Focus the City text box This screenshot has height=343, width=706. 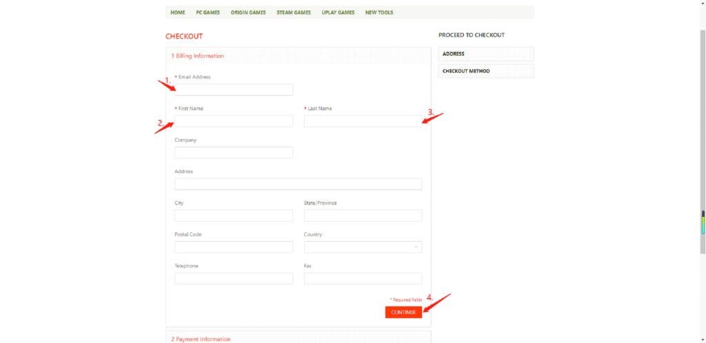234,216
